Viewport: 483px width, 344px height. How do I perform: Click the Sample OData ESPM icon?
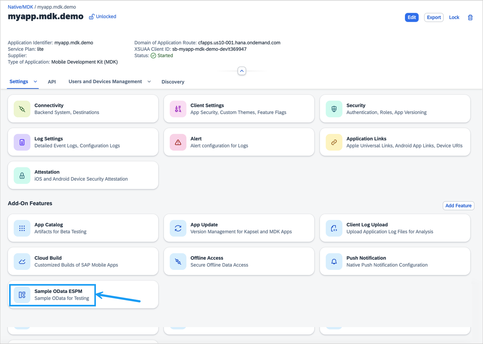(22, 295)
